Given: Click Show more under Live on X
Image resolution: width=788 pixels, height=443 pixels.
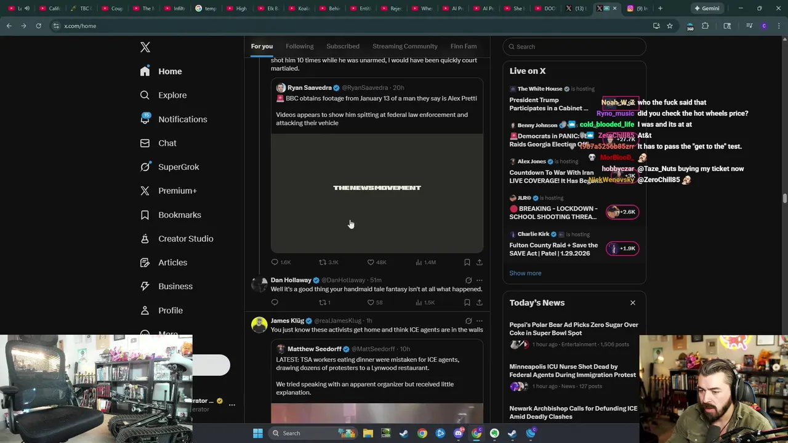Looking at the screenshot, I should tap(525, 273).
